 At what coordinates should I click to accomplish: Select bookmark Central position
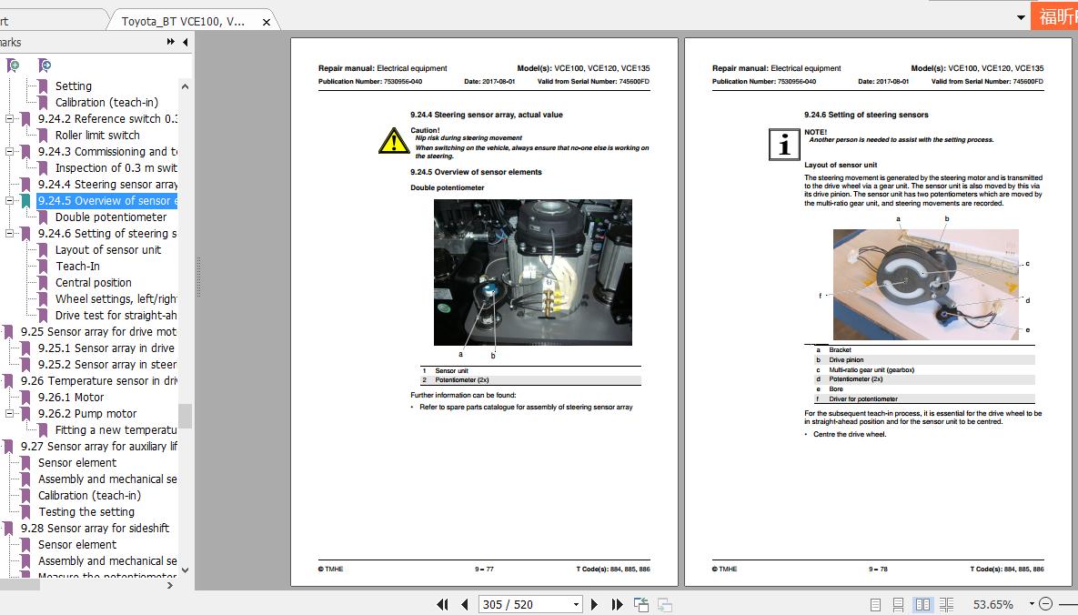point(94,283)
